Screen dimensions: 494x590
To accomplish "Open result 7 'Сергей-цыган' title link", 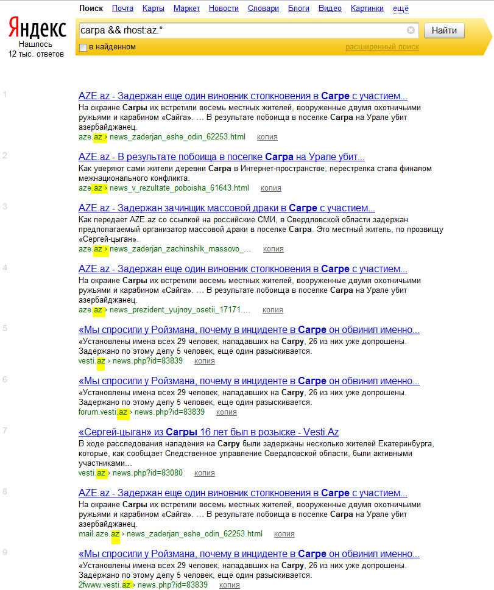I will coord(208,432).
